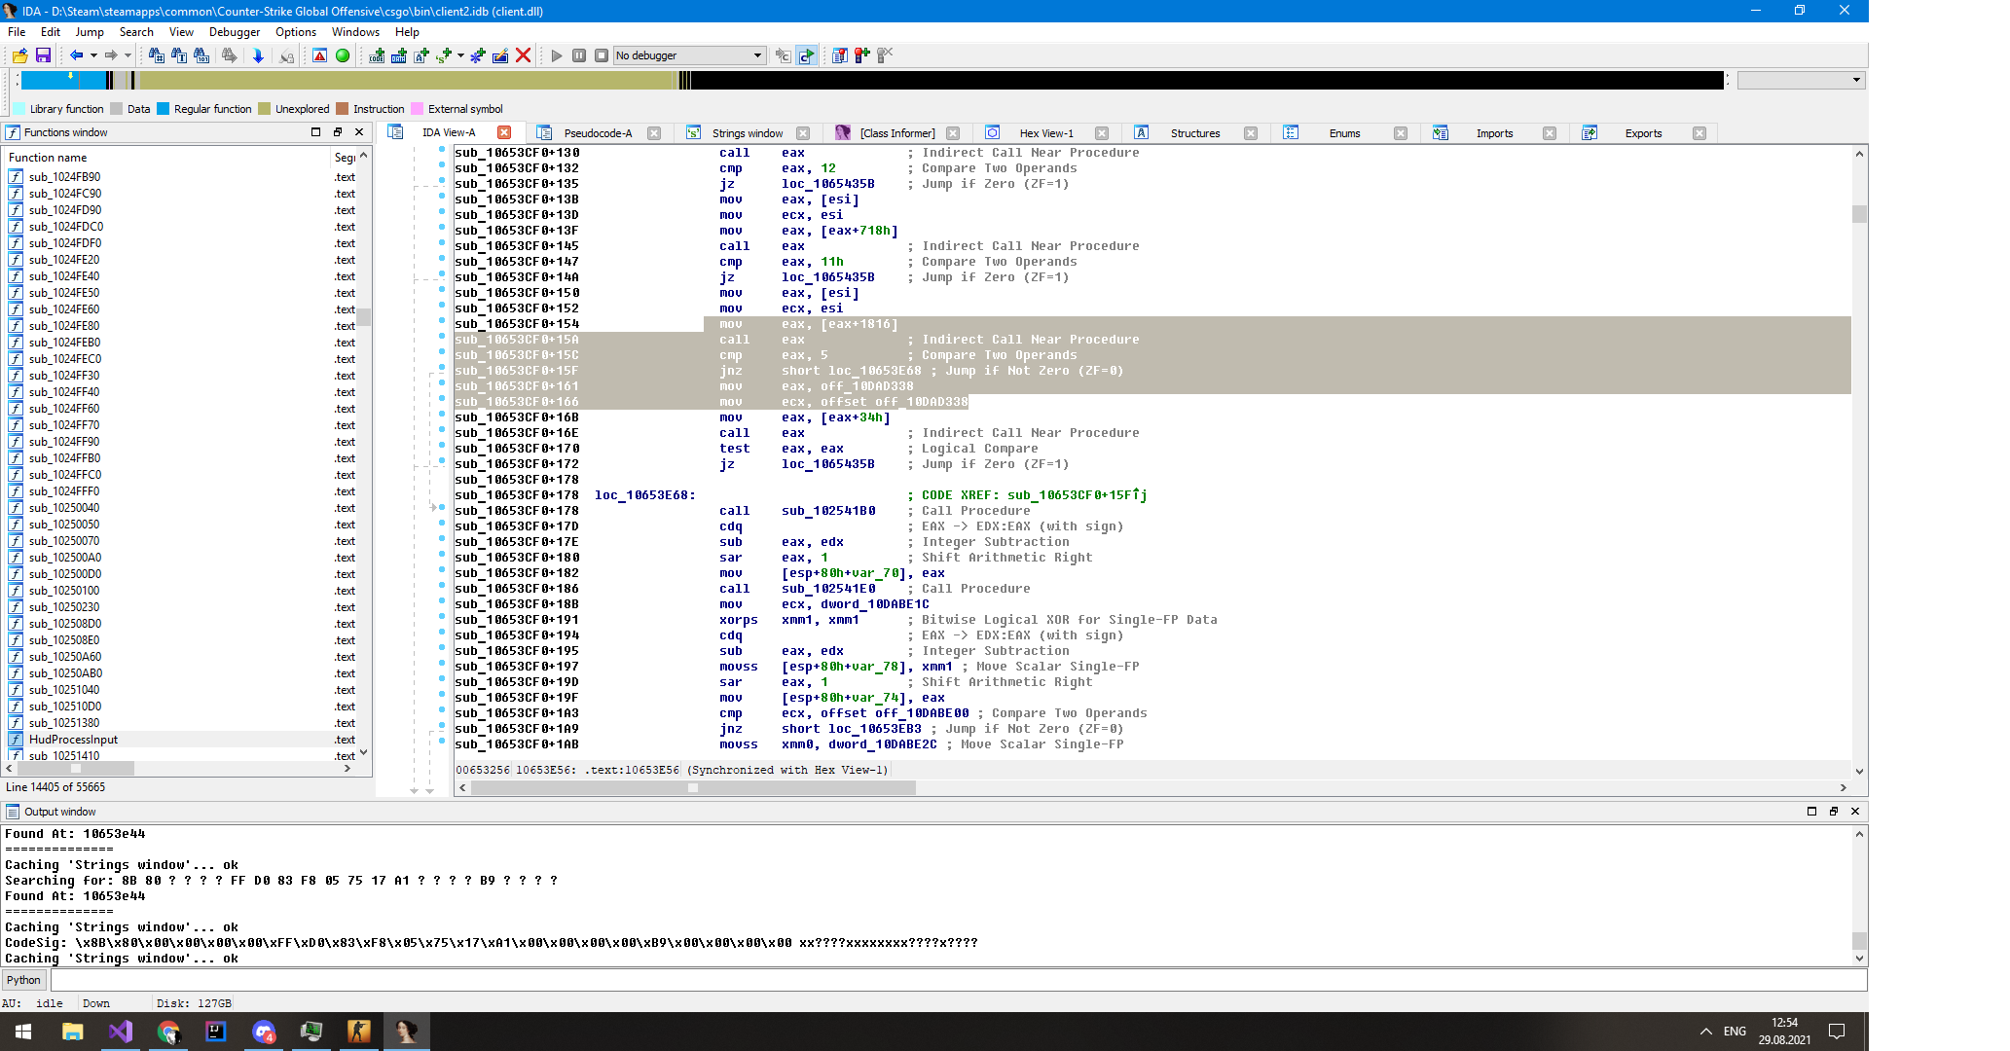Click the add DATA cross-reference icon
This screenshot has height=1051, width=2010.
pos(399,55)
